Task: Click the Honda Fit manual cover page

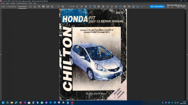Action: pos(93,54)
